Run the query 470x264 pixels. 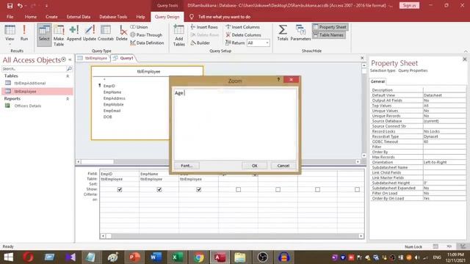coord(24,32)
